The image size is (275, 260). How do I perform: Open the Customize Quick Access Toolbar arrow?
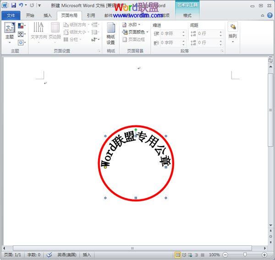point(39,5)
